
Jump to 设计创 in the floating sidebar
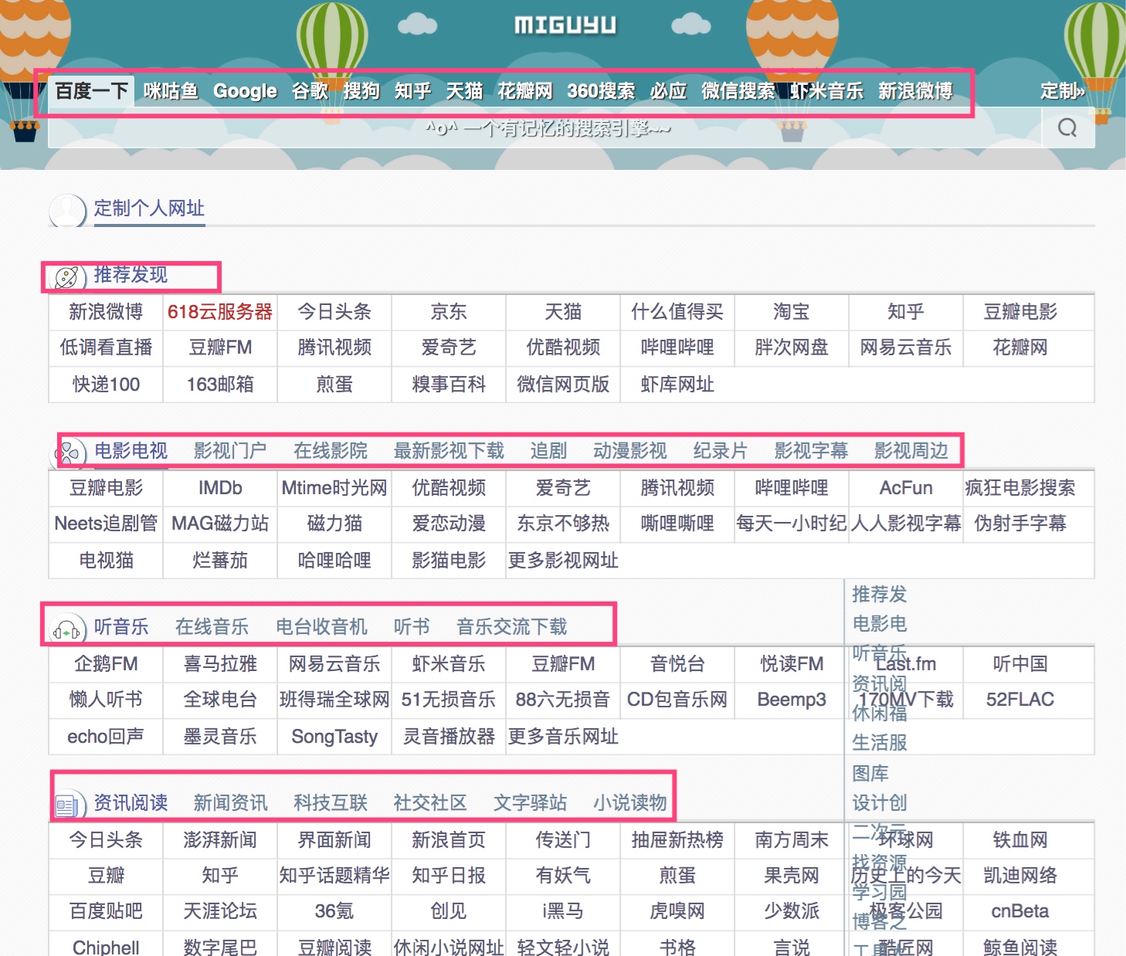pos(879,803)
